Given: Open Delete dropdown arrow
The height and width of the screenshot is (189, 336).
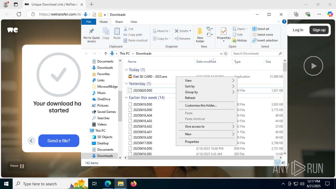Looking at the screenshot, I should tap(190, 31).
